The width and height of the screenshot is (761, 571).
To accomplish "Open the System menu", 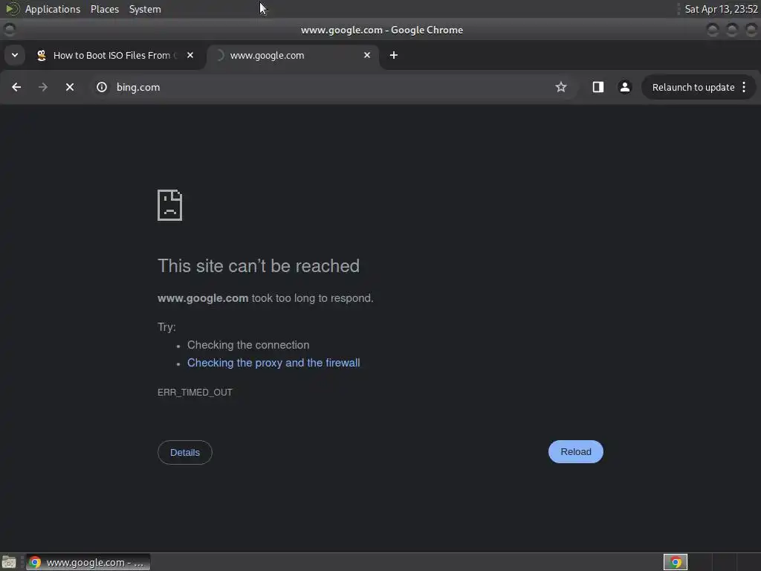I will (x=145, y=9).
